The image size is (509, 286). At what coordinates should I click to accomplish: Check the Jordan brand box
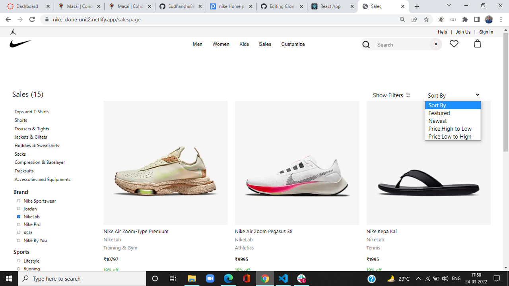pos(18,209)
